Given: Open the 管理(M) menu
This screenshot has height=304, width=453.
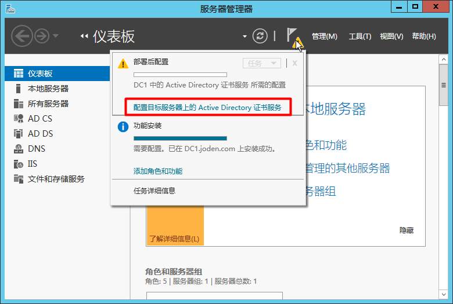Looking at the screenshot, I should pyautogui.click(x=325, y=36).
